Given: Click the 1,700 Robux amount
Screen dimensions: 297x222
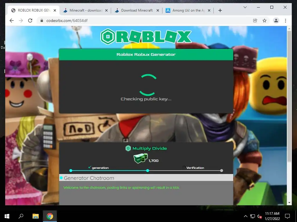Looking at the screenshot, I should [x=154, y=161].
